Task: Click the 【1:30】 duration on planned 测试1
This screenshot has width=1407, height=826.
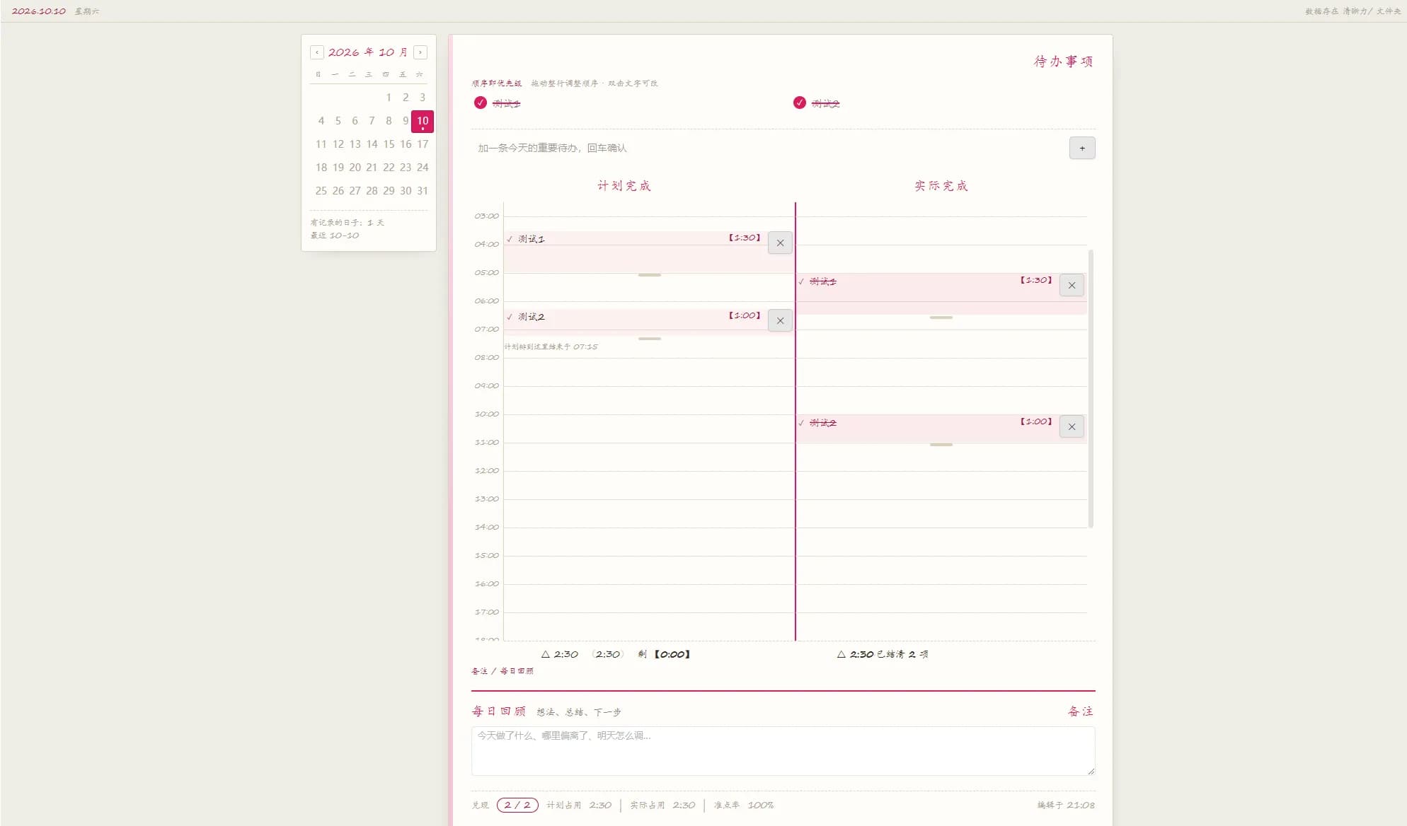Action: 745,238
